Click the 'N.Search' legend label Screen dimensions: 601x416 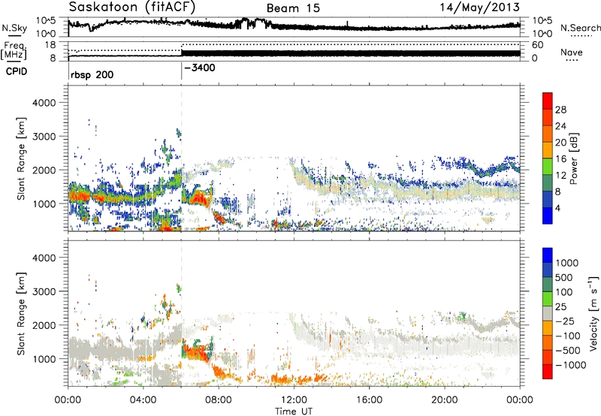pyautogui.click(x=580, y=28)
